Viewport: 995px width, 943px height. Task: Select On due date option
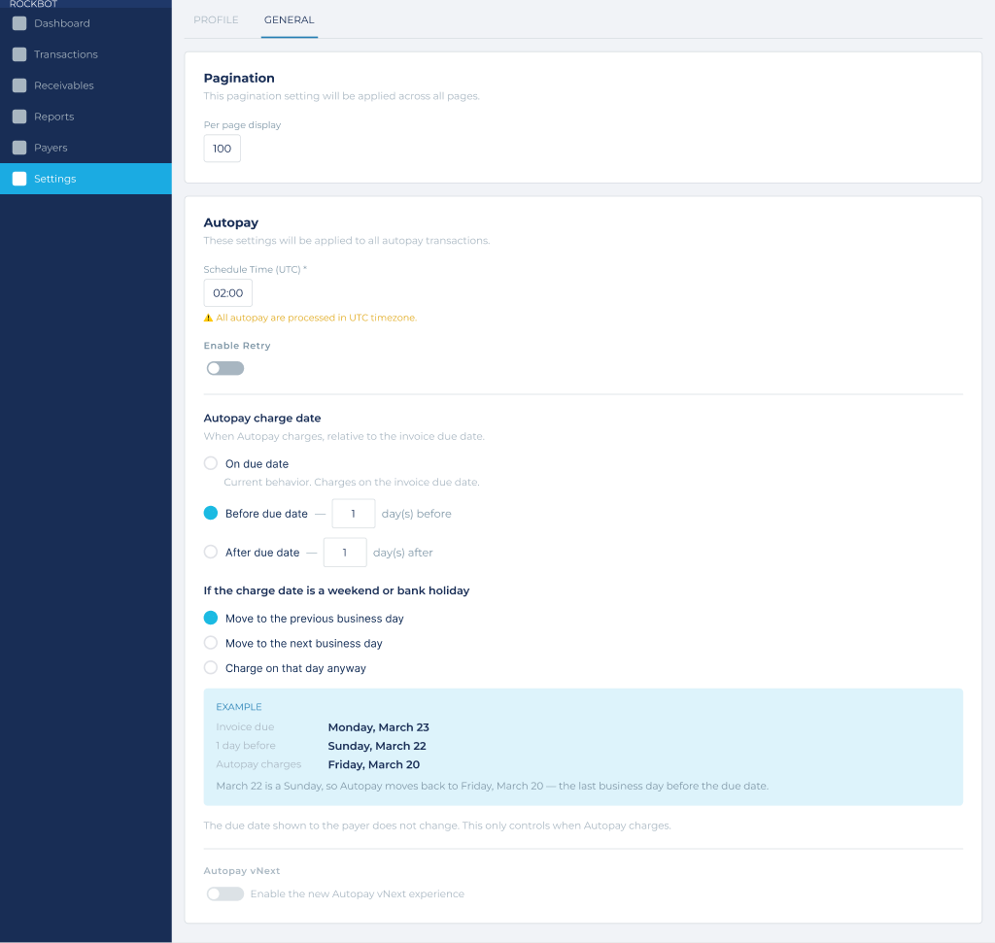pyautogui.click(x=211, y=463)
